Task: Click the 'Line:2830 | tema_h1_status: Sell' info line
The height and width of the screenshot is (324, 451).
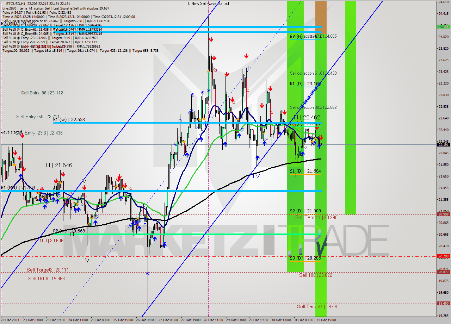Action: 56,8
